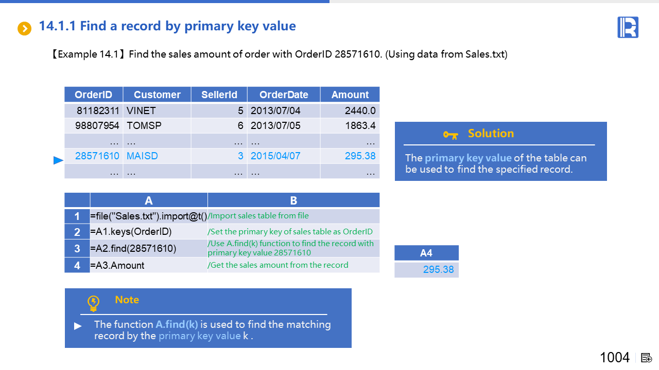Click cell A1 with file import formula
The height and width of the screenshot is (370, 659).
tap(148, 216)
